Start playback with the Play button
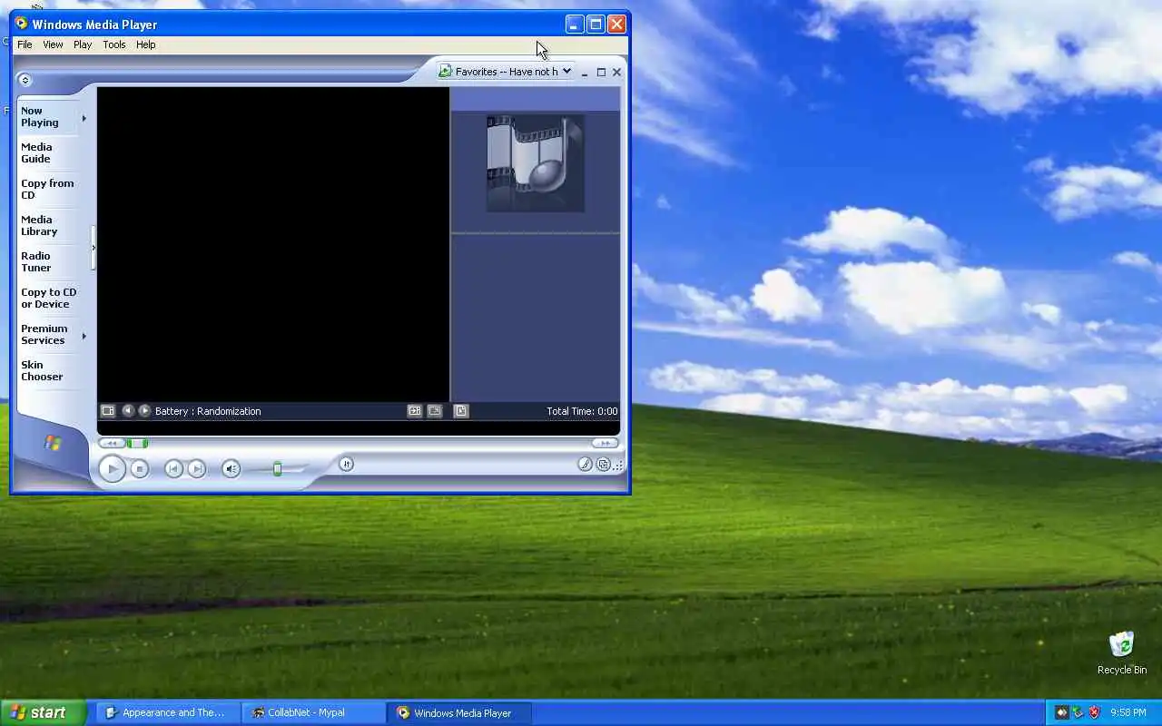This screenshot has width=1162, height=726. [112, 468]
